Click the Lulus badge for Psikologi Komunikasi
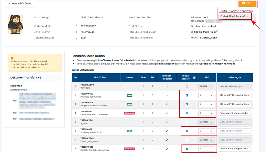Screen dimensions: 266x153 [129, 95]
